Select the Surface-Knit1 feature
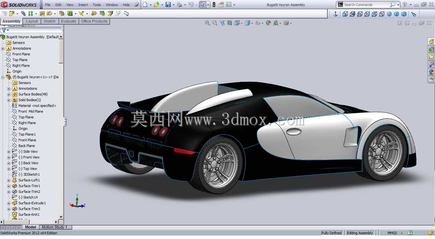Viewport: 435px width, 239px height. 29,215
